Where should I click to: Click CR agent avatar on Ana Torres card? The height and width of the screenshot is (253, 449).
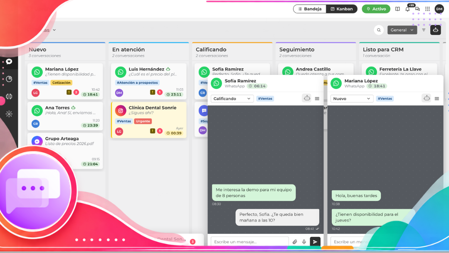(x=35, y=124)
